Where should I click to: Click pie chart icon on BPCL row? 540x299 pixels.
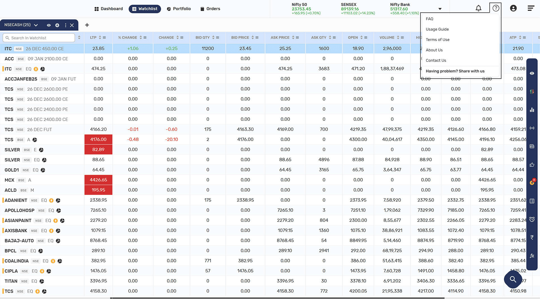click(40, 251)
